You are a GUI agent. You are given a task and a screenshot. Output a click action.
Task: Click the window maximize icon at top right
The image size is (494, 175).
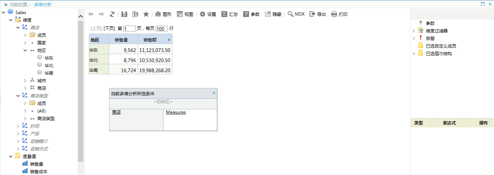tap(483, 4)
